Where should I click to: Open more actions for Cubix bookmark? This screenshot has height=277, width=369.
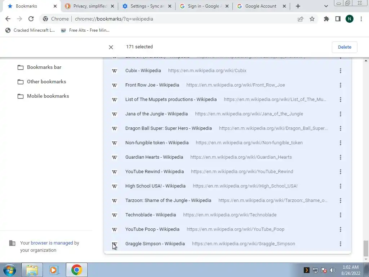[x=340, y=71]
